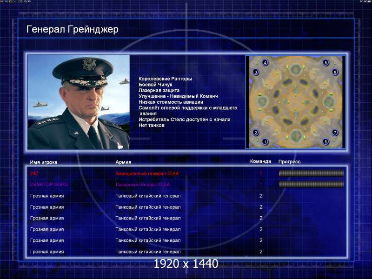This screenshot has height=279, width=372.
Task: Click the 'Армия' column header
Action: click(x=123, y=162)
